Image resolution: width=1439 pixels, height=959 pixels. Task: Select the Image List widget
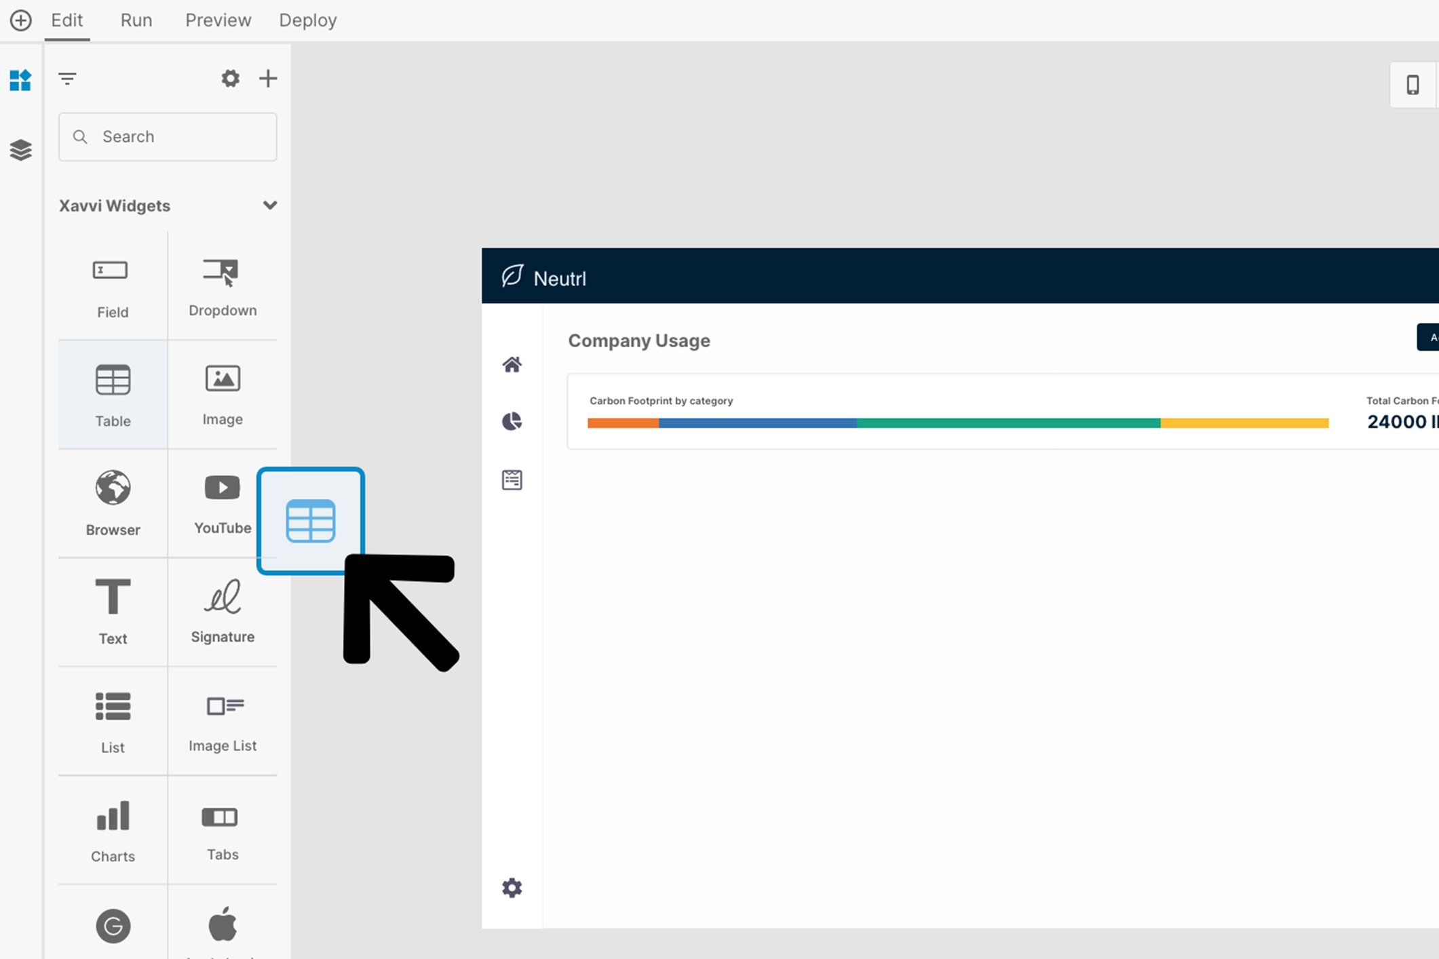coord(222,720)
